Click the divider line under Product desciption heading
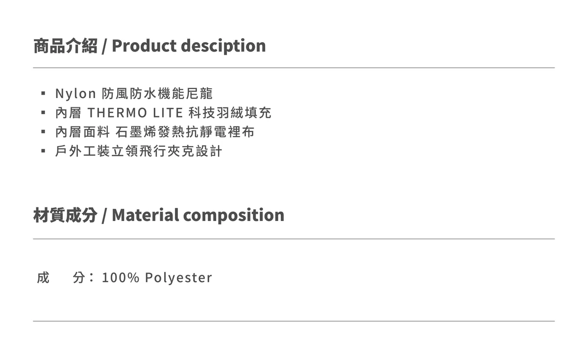The height and width of the screenshot is (345, 588). click(x=294, y=68)
